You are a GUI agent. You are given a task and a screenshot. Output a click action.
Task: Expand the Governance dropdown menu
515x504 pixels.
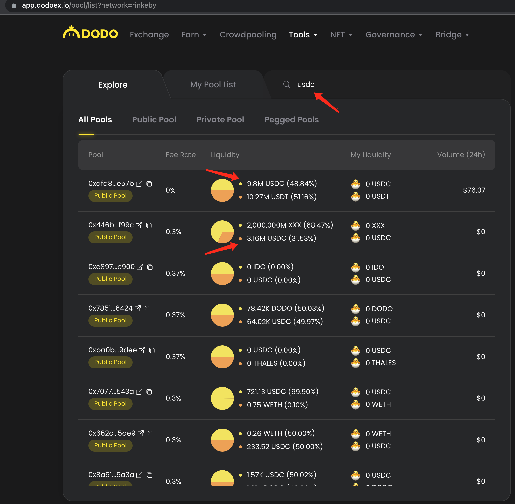tap(394, 35)
